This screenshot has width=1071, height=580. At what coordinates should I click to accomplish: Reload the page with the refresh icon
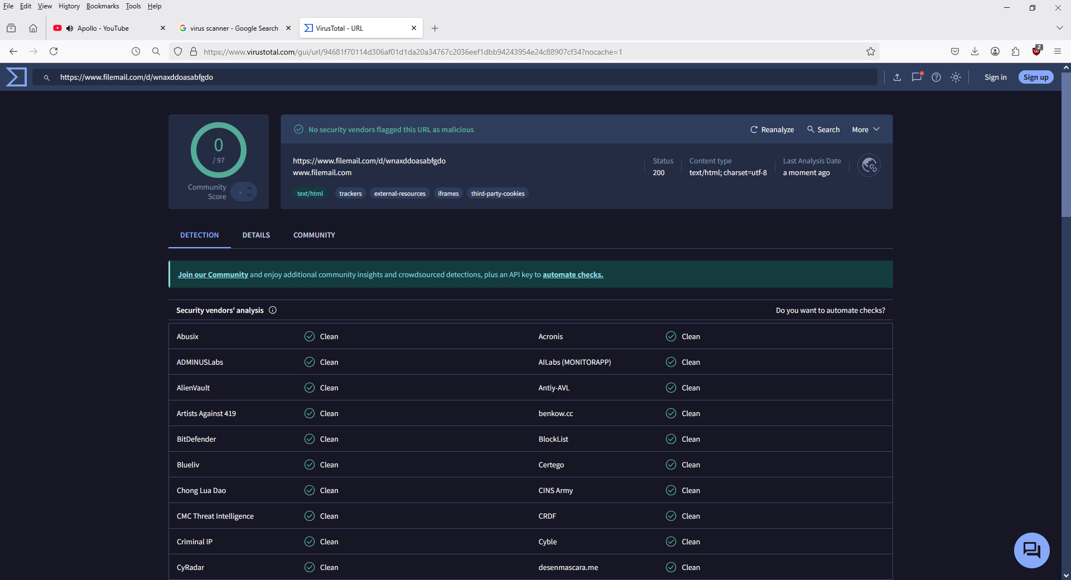[x=54, y=51]
